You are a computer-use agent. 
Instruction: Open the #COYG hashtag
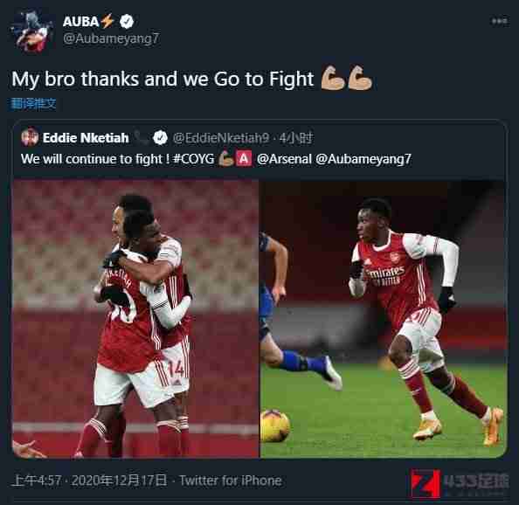[x=194, y=159]
